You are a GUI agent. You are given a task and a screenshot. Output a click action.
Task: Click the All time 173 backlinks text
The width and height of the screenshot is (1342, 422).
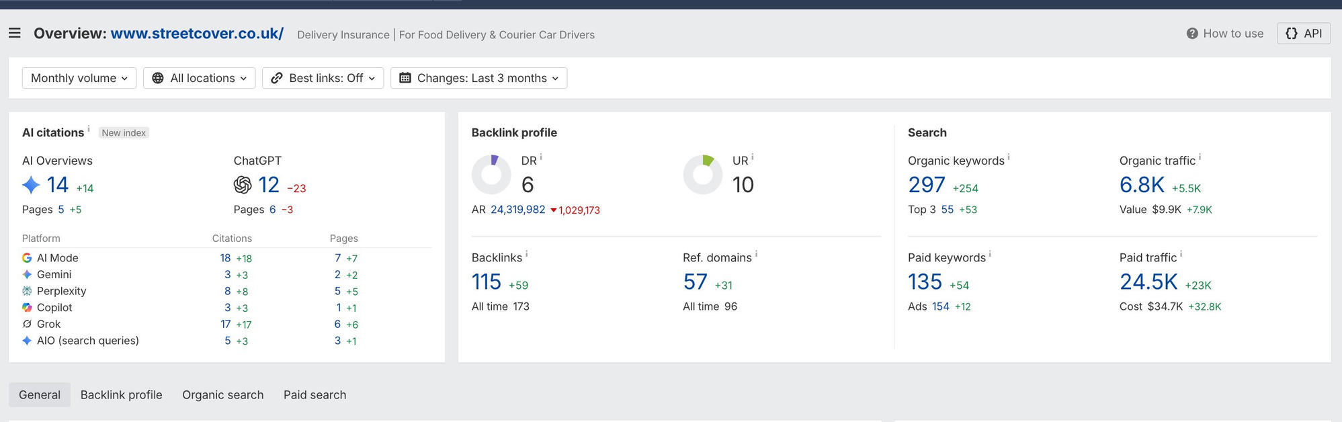tap(501, 306)
